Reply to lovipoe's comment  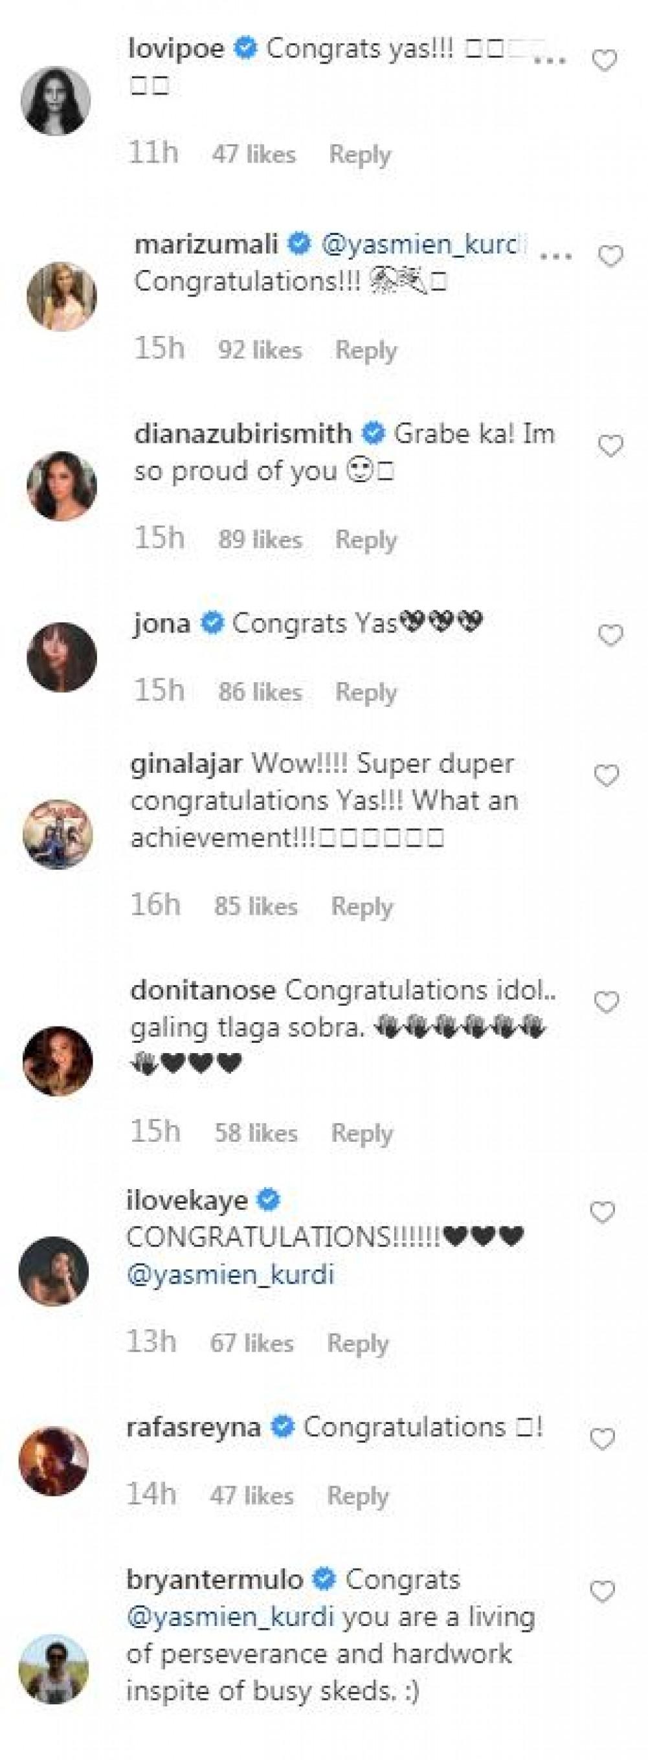point(359,155)
